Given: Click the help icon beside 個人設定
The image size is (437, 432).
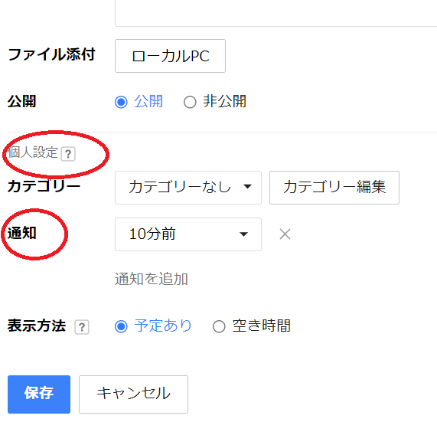Looking at the screenshot, I should pyautogui.click(x=68, y=154).
